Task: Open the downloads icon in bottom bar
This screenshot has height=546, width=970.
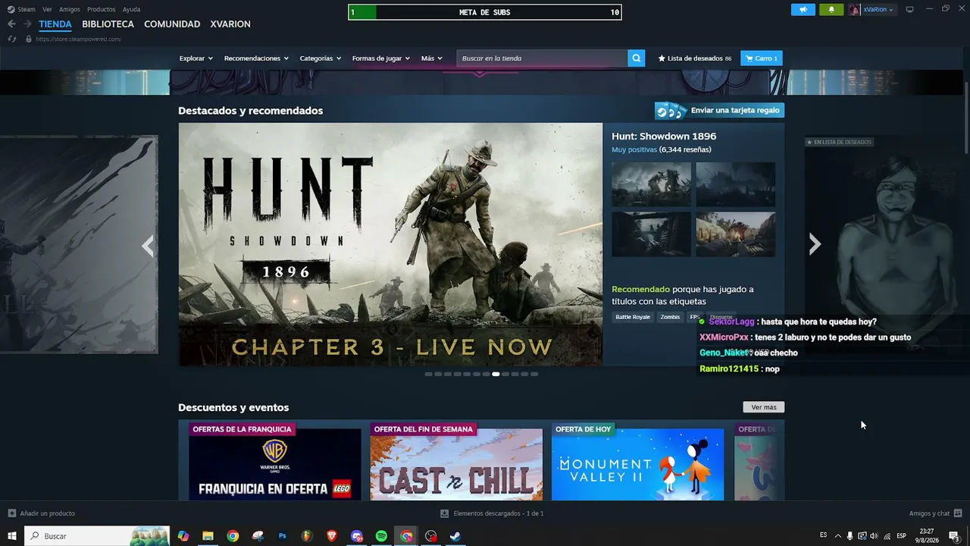Action: tap(445, 513)
